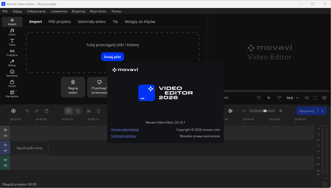The height and width of the screenshot is (188, 331).
Task: Open the Plik menu
Action: [5, 11]
